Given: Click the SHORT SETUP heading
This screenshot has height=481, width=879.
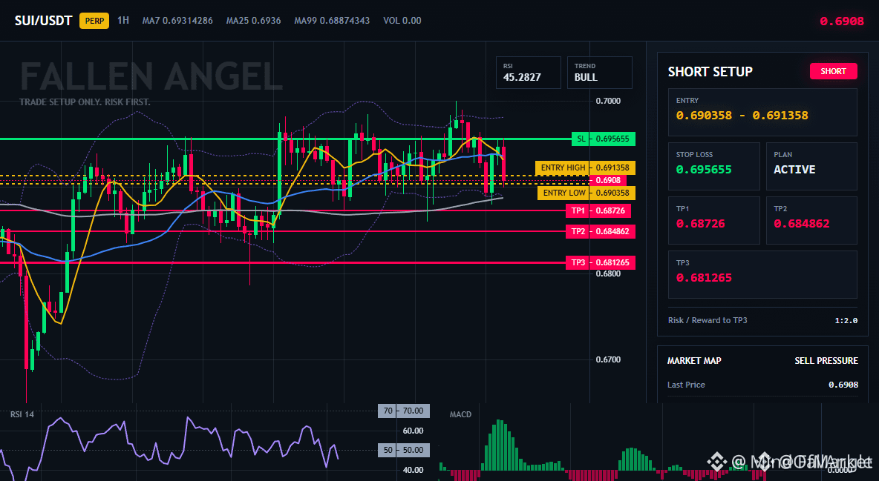Looking at the screenshot, I should coord(710,72).
